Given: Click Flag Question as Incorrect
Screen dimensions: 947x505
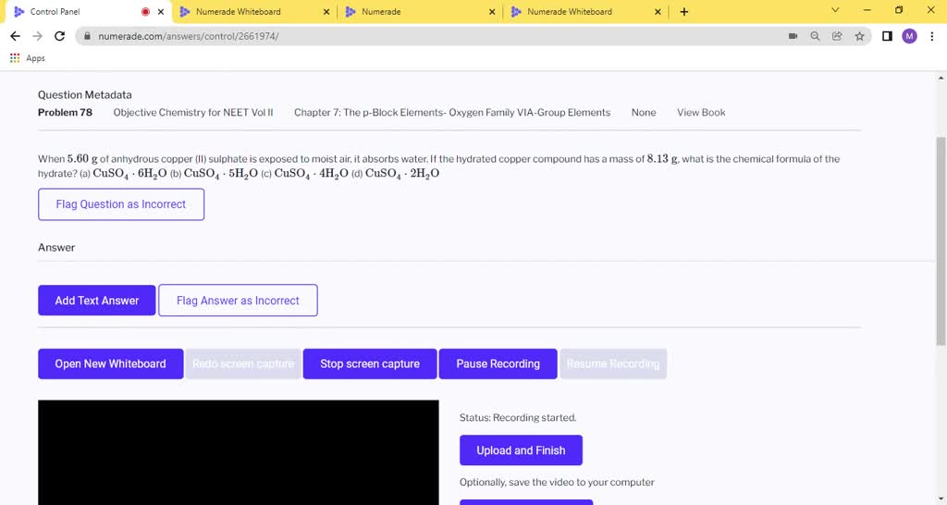Looking at the screenshot, I should pyautogui.click(x=121, y=204).
